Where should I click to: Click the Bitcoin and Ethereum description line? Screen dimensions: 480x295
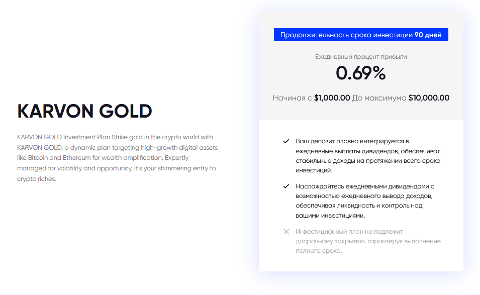[103, 158]
